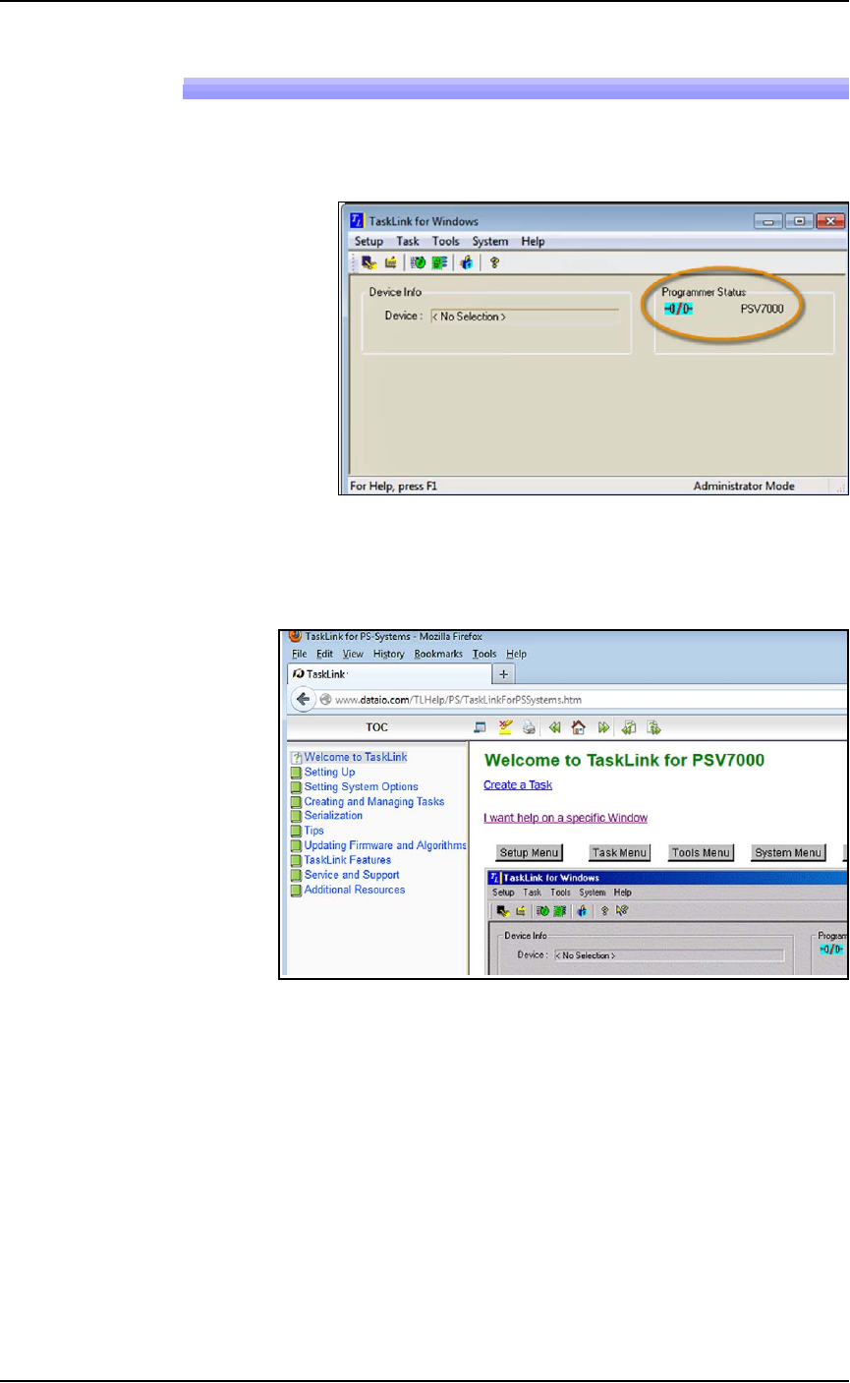Image resolution: width=850 pixels, height=1383 pixels.
Task: Click the print icon in the help toolbar
Action: 530,728
